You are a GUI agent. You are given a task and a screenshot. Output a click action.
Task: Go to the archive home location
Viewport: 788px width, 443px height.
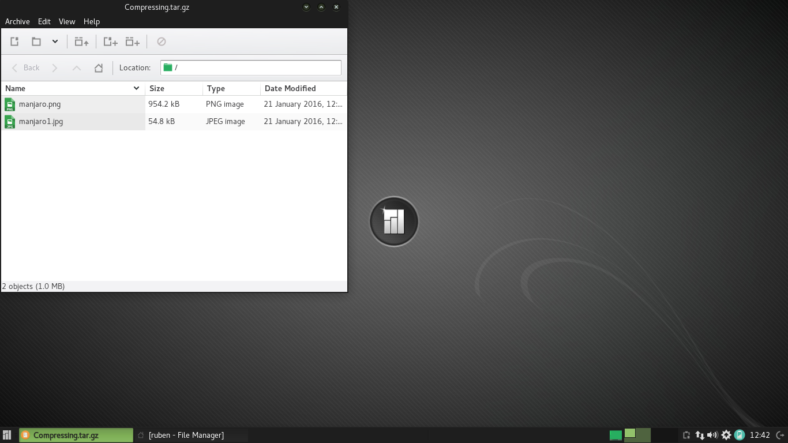click(x=99, y=67)
